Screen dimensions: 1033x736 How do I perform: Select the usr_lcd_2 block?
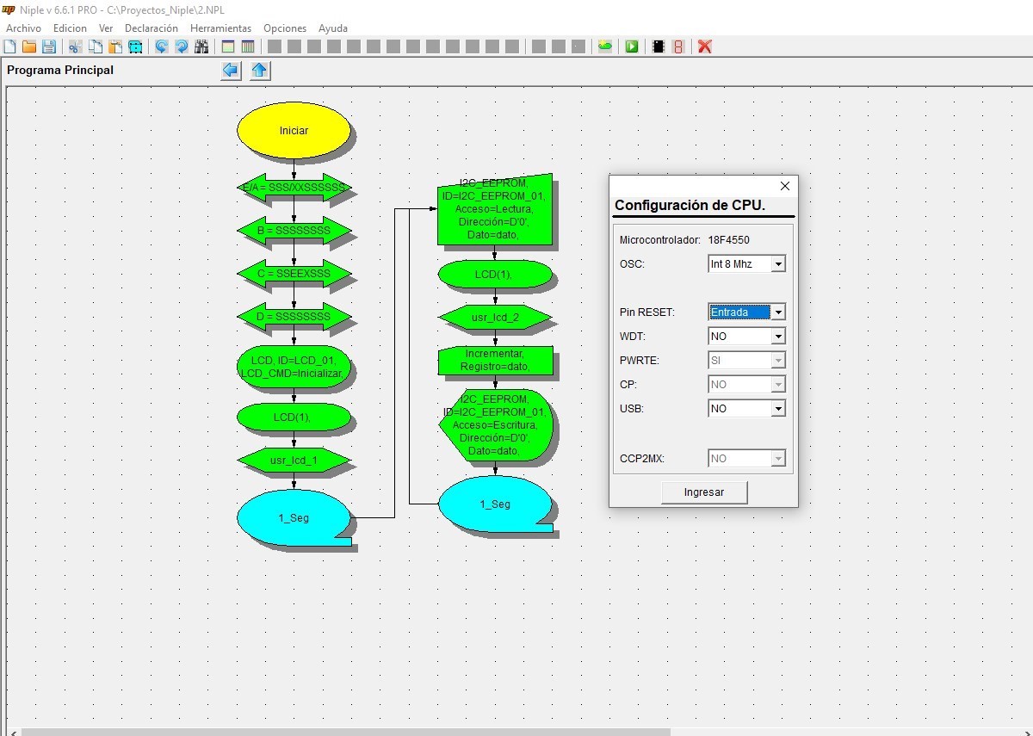(x=495, y=318)
